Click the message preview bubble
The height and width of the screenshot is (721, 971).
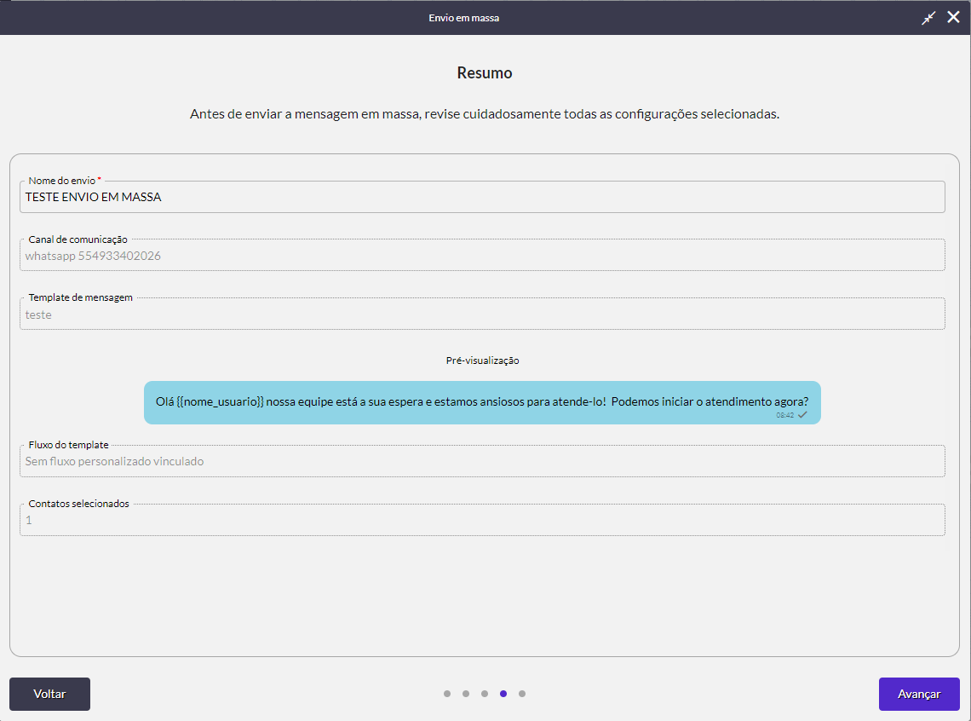point(482,402)
